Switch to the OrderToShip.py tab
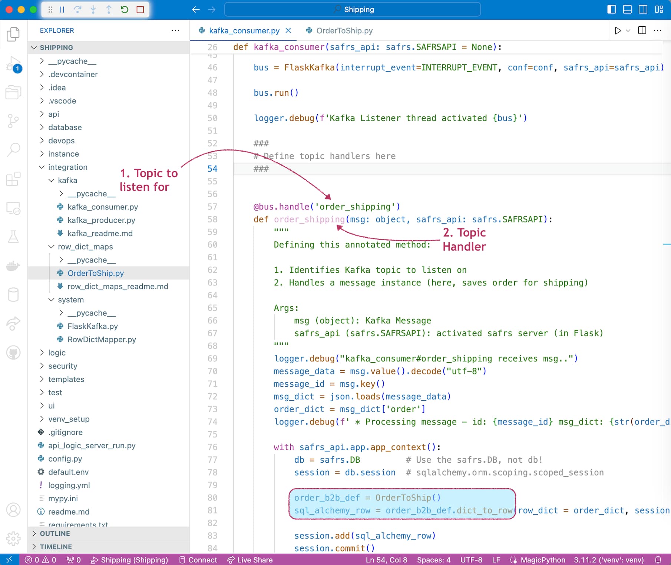The height and width of the screenshot is (565, 671). 344,31
